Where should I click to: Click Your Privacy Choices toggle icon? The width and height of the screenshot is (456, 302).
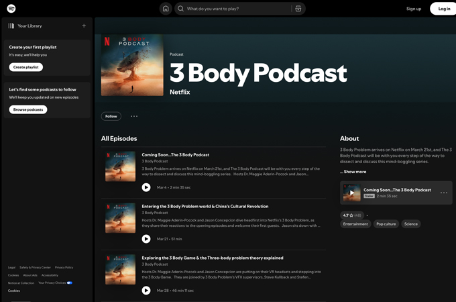pyautogui.click(x=70, y=283)
